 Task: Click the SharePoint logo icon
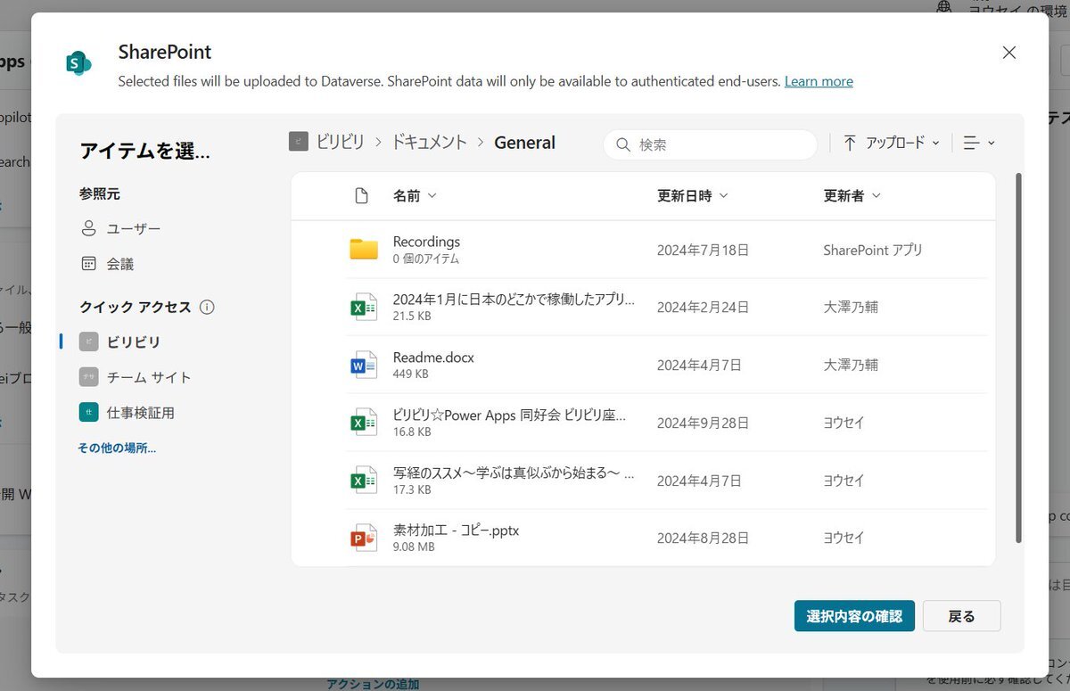(78, 62)
